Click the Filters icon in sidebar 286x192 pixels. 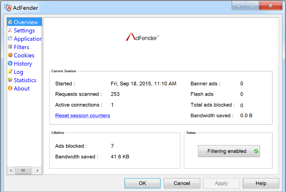(x=10, y=47)
